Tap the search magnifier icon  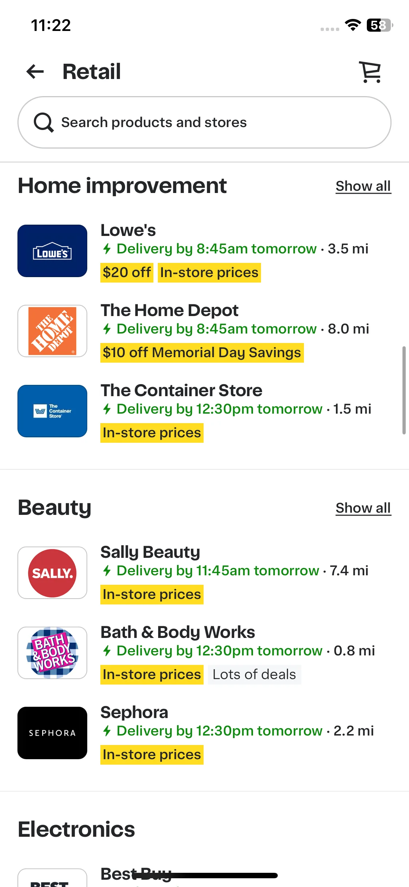click(x=44, y=122)
